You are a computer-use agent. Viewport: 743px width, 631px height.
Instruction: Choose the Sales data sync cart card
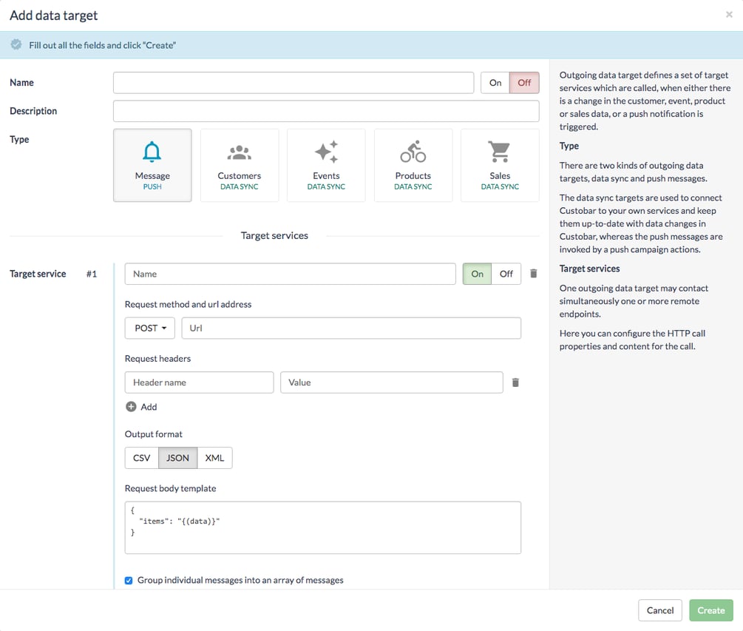point(500,165)
